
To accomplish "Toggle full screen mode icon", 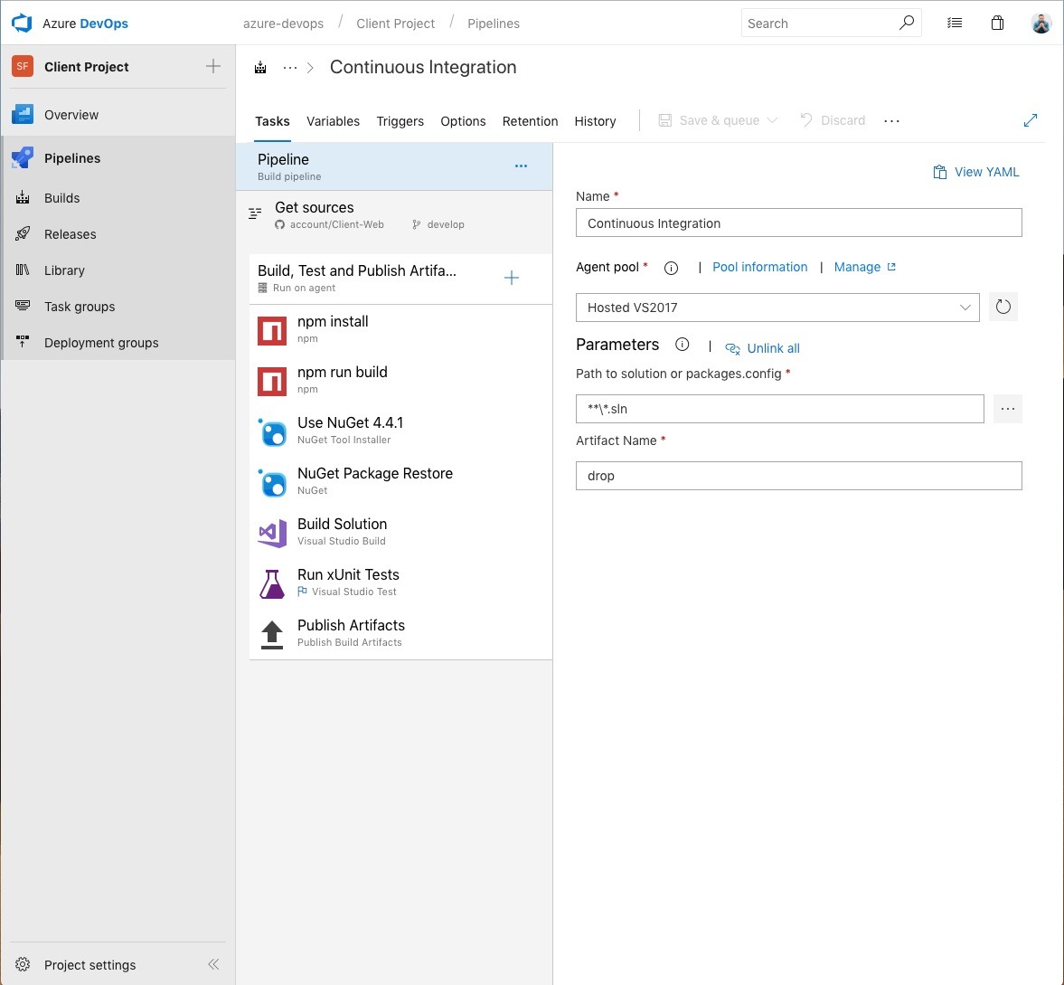I will (x=1030, y=120).
